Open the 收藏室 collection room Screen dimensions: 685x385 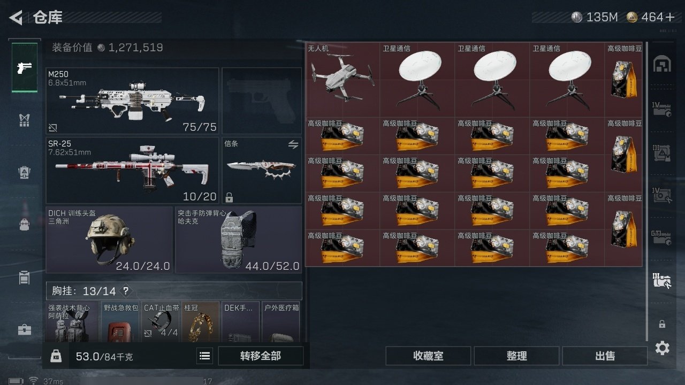428,356
